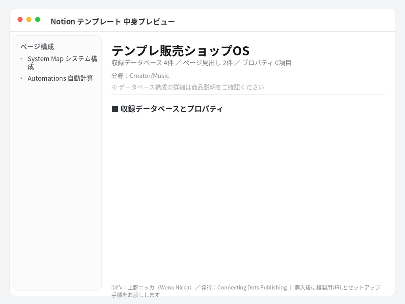Screen dimensions: 405x304
Task: Open the System Map システム構成 page entry
Action: point(62,63)
